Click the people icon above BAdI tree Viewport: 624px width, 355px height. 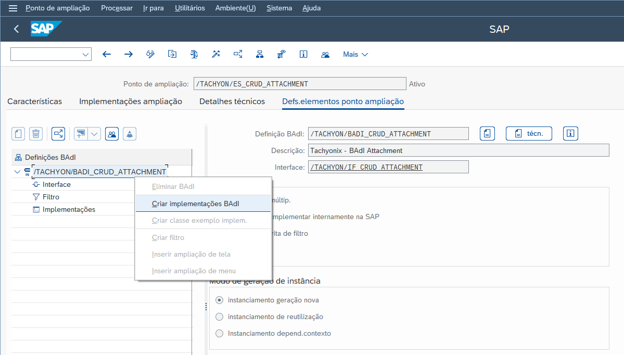pyautogui.click(x=112, y=134)
